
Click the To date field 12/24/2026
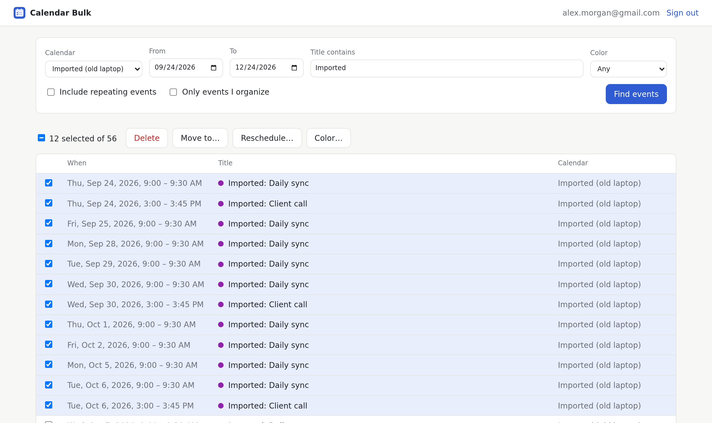(266, 68)
